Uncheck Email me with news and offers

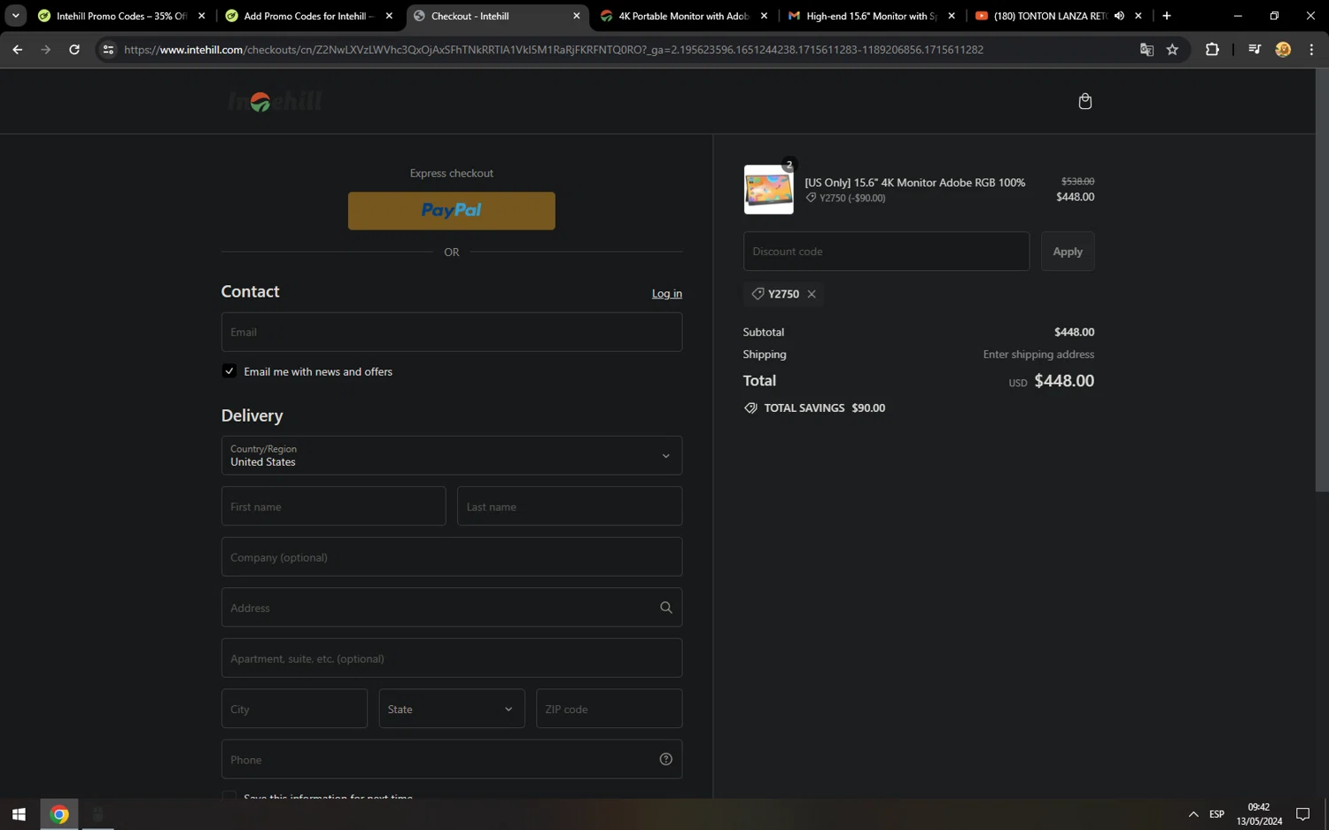tap(229, 371)
